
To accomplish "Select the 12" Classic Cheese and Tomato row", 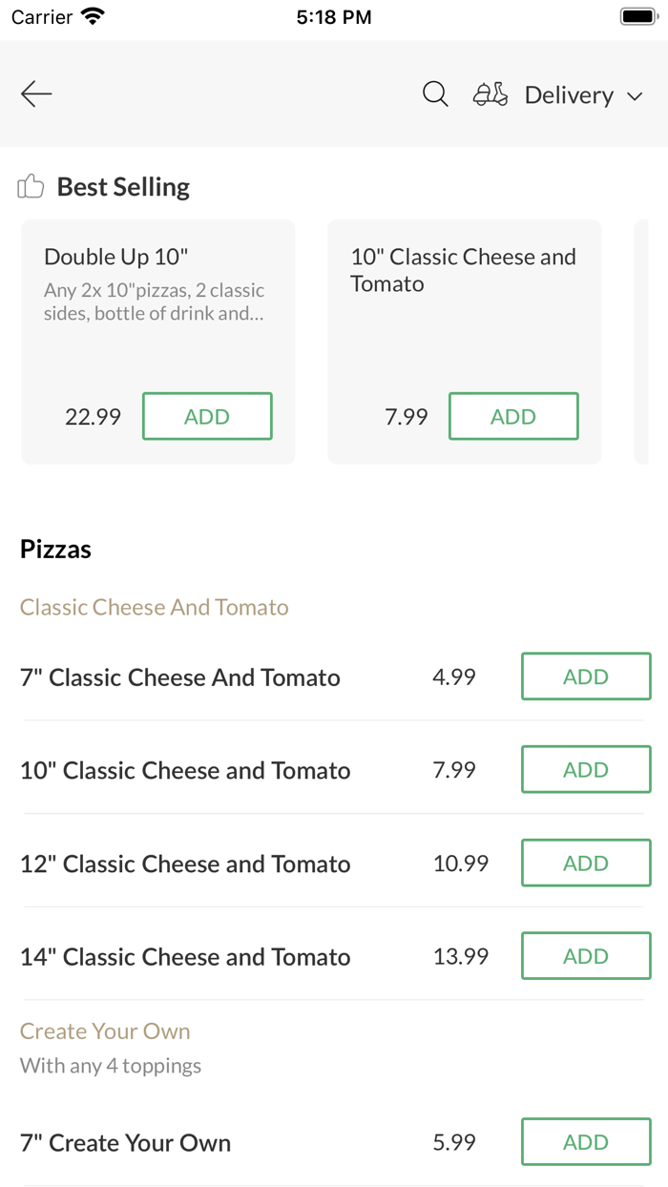I will 185,863.
